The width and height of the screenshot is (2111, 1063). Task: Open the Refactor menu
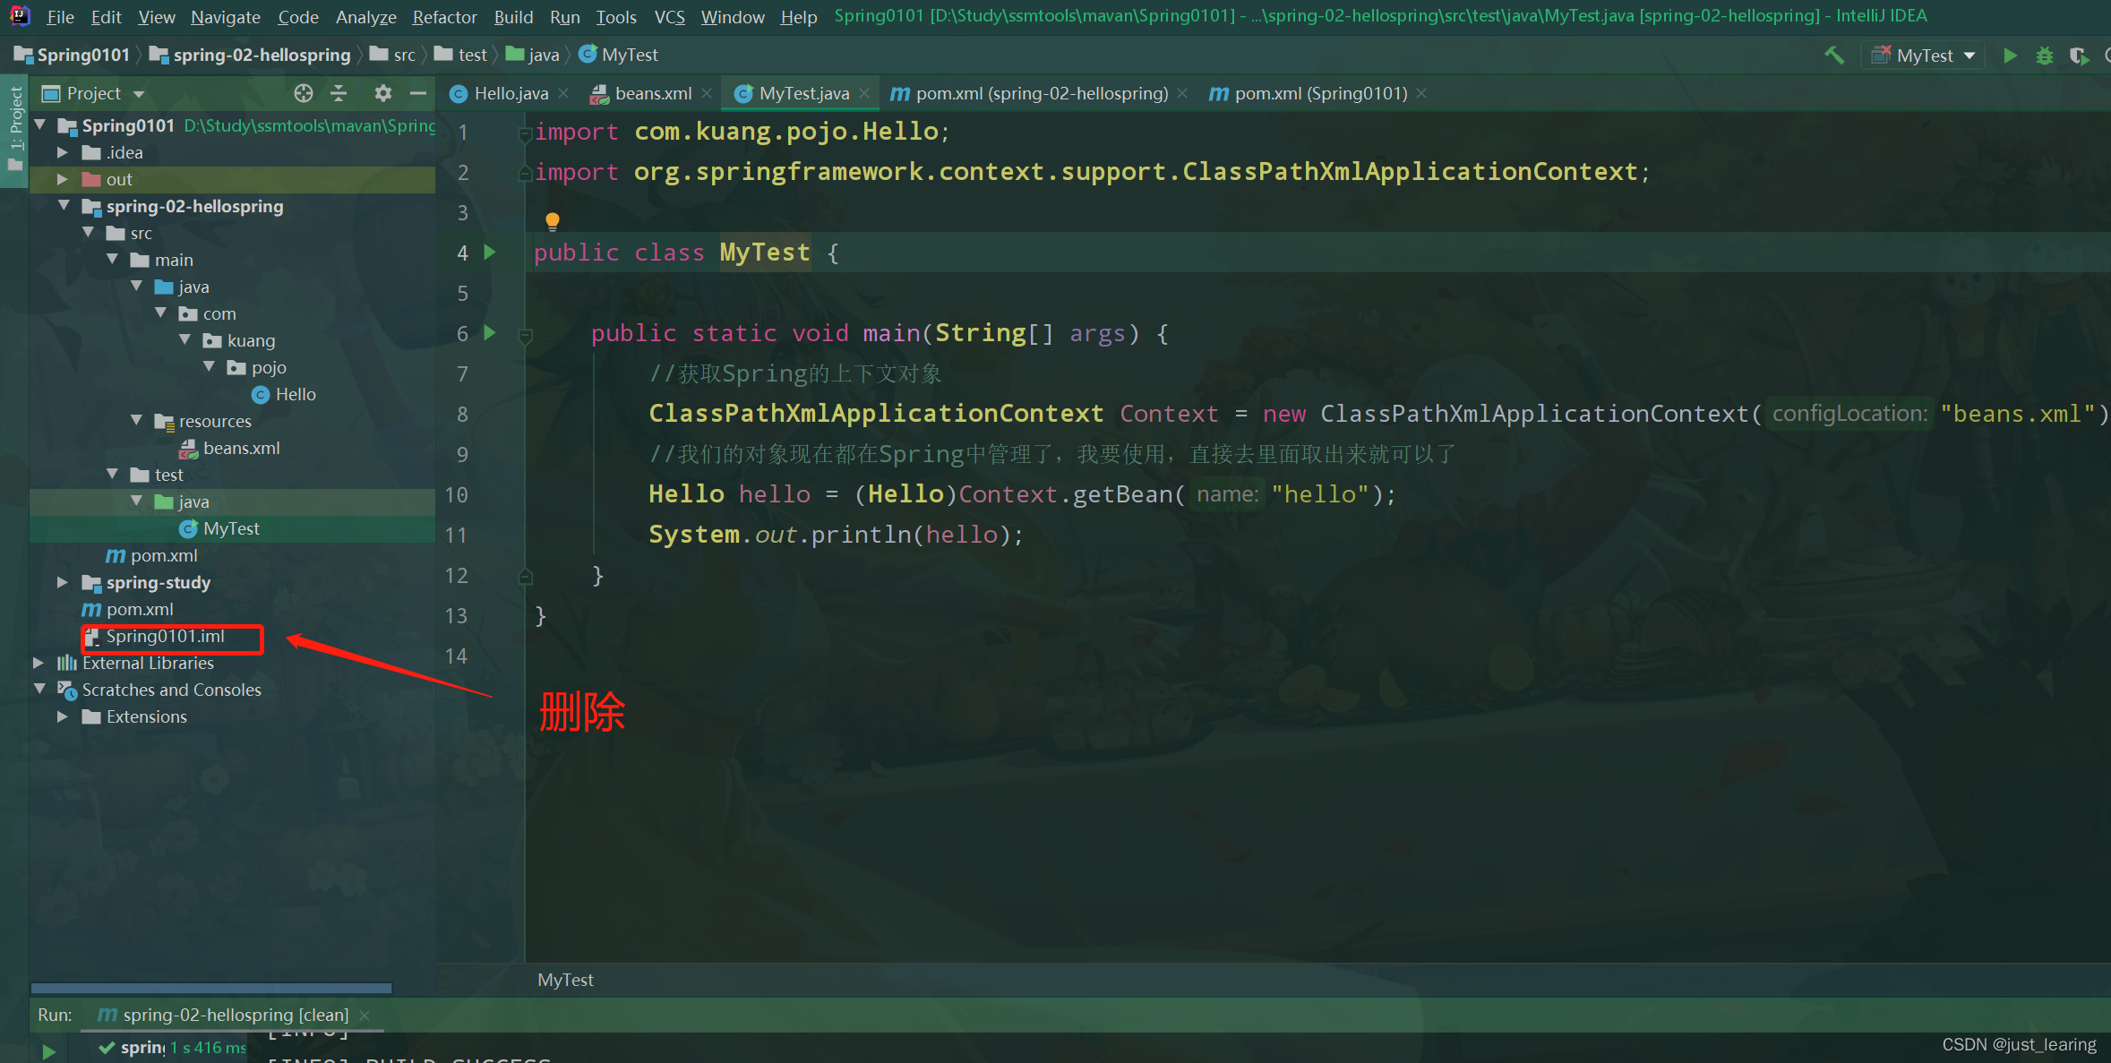pos(444,16)
